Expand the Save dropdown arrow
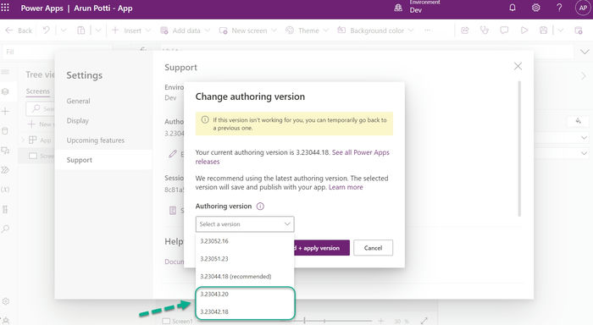This screenshot has height=325, width=593. pyautogui.click(x=561, y=30)
